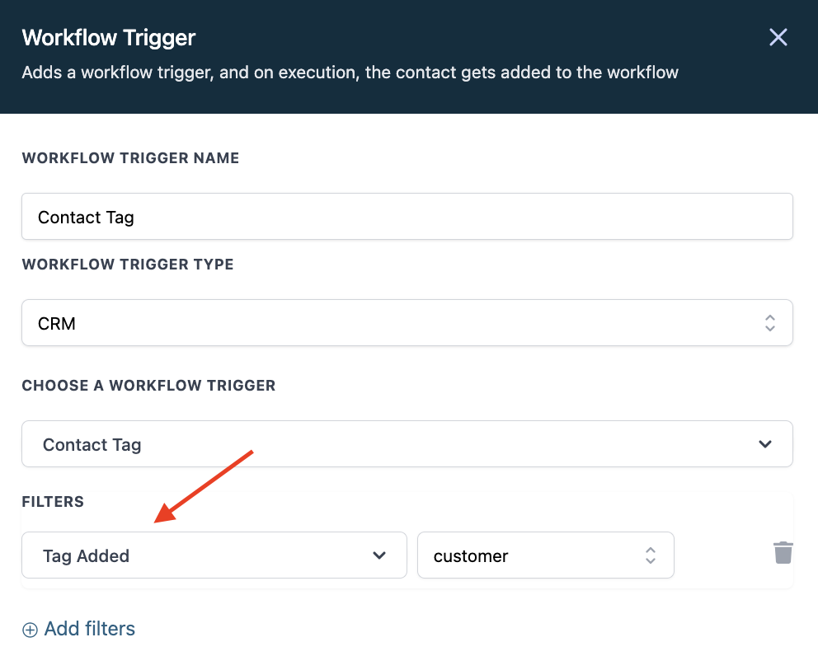Click the chevron in Contact Tag trigger dropdown
The width and height of the screenshot is (818, 656).
coord(764,444)
